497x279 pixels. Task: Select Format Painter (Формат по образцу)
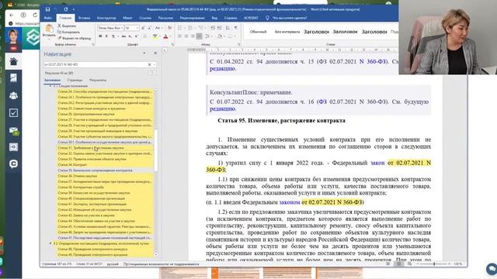pos(75,38)
